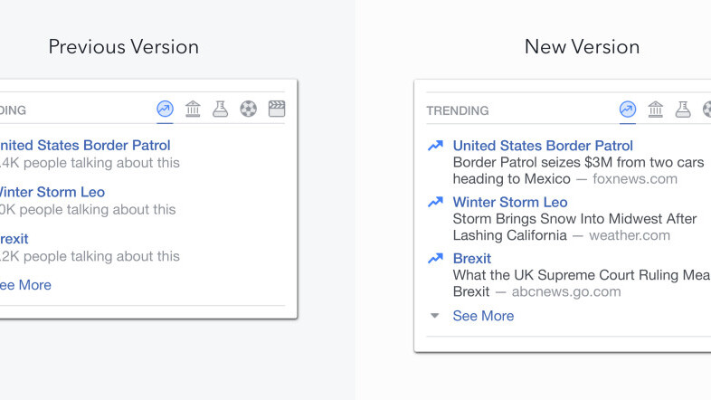Click trending arrow beside Winter Storm Leo
This screenshot has width=711, height=400.
pos(435,202)
